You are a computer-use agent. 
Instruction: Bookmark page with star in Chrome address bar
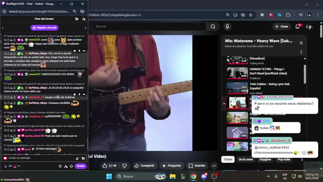[250, 15]
